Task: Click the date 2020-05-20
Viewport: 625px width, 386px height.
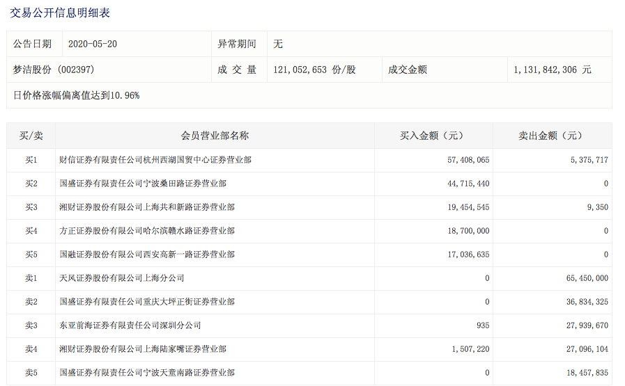Action: (x=93, y=45)
